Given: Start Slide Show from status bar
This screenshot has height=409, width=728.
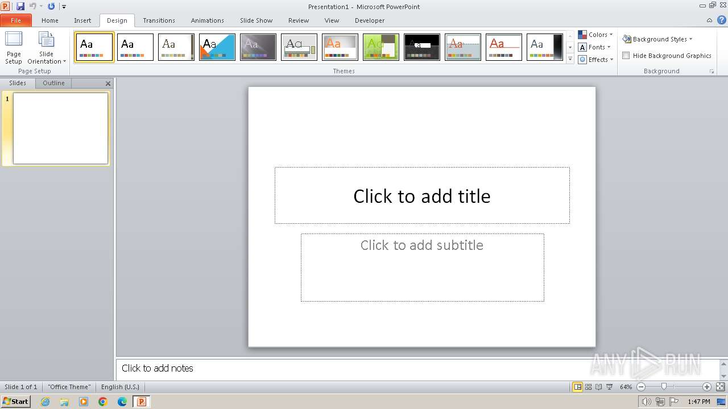Looking at the screenshot, I should pyautogui.click(x=609, y=387).
